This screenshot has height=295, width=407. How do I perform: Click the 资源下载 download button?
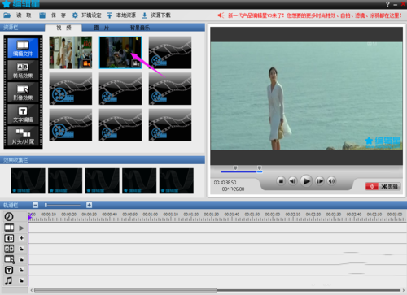(x=156, y=15)
